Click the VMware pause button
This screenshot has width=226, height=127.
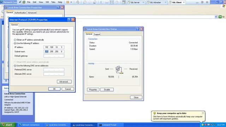67,2
